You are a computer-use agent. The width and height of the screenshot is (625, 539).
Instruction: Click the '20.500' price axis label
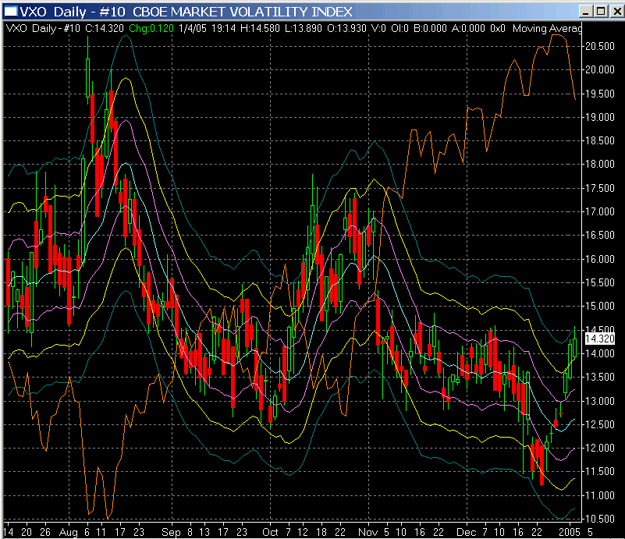(x=599, y=46)
